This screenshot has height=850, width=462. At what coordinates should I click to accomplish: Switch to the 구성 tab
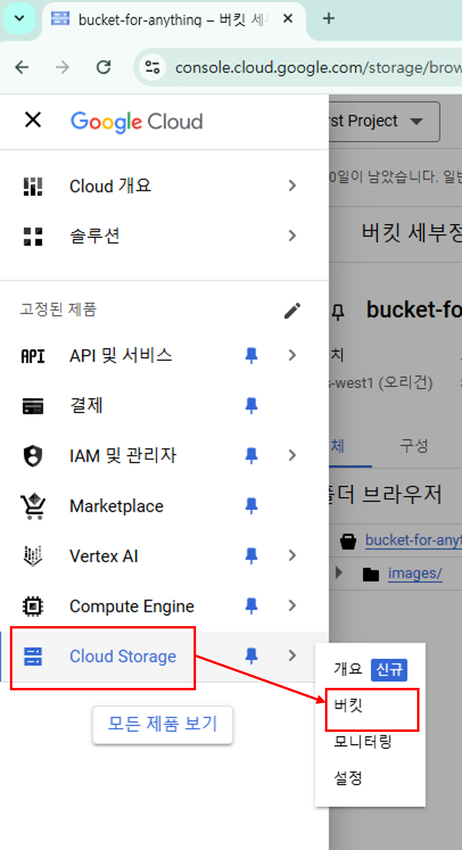click(414, 446)
